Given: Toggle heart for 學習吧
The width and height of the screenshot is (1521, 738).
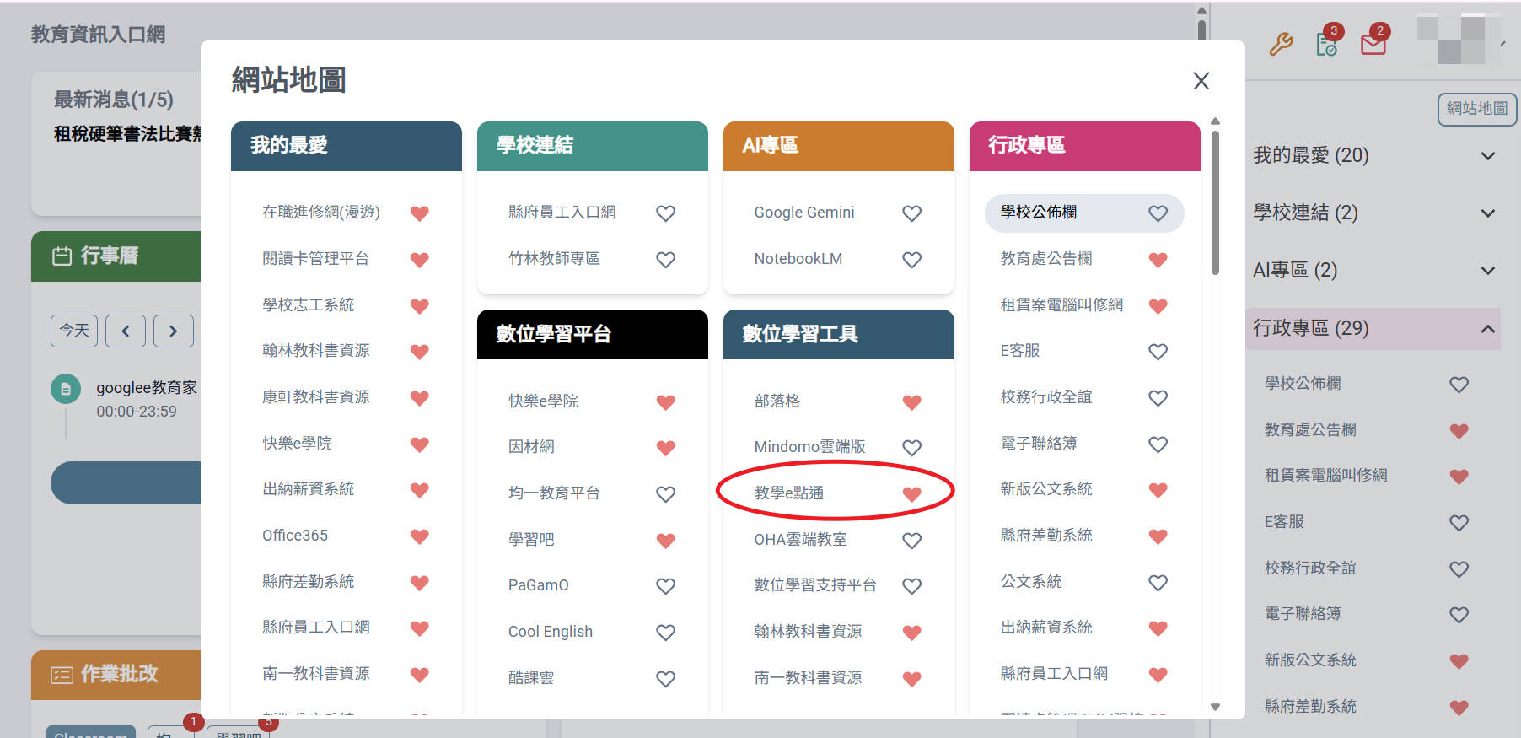Looking at the screenshot, I should [666, 541].
